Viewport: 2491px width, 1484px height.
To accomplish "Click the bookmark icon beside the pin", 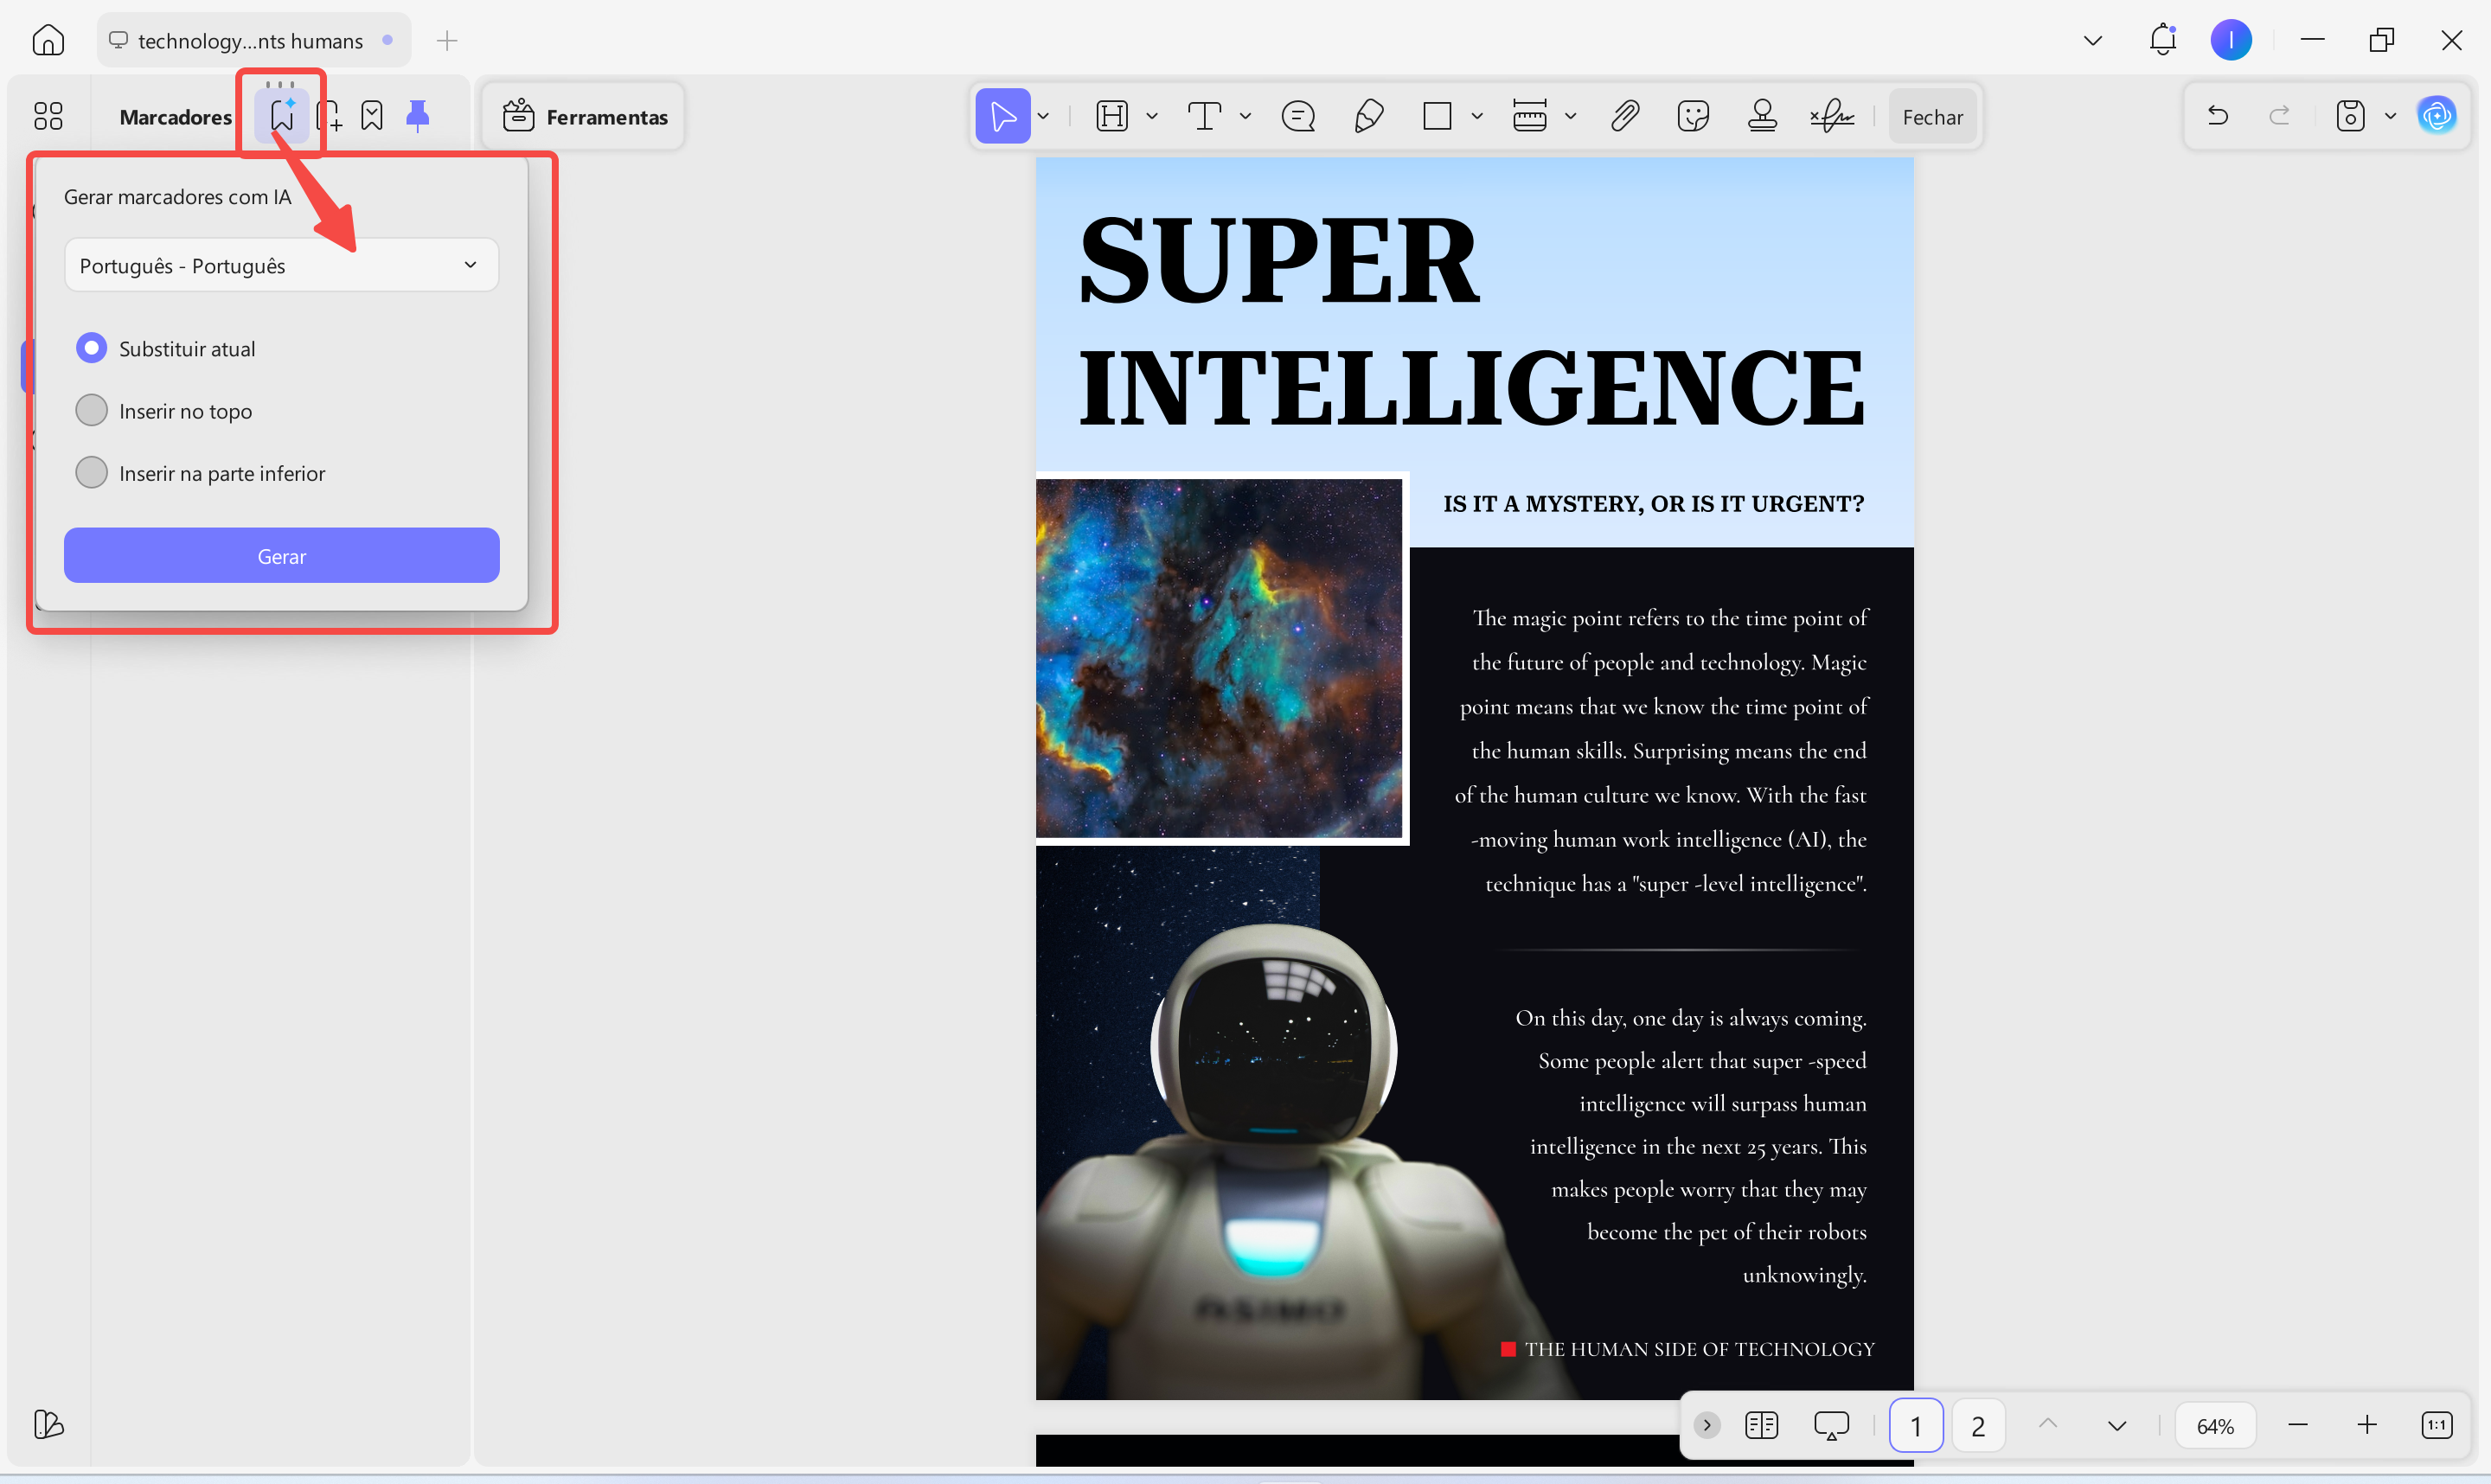I will 372,116.
